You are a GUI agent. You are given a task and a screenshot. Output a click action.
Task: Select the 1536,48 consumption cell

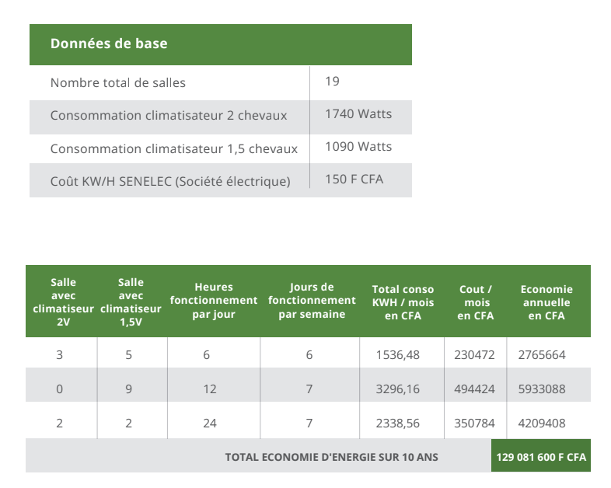pyautogui.click(x=397, y=354)
